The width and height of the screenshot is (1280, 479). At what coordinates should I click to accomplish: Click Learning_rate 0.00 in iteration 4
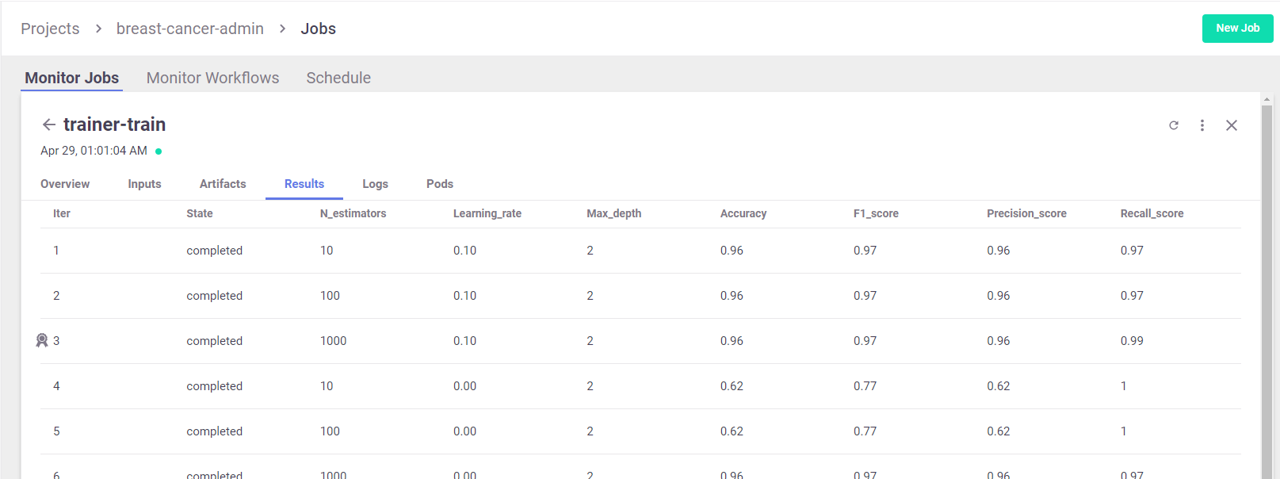point(464,386)
